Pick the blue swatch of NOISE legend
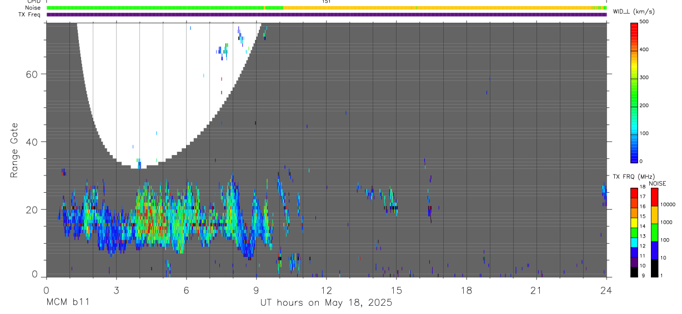Image resolution: width=682 pixels, height=314 pixels. click(654, 250)
